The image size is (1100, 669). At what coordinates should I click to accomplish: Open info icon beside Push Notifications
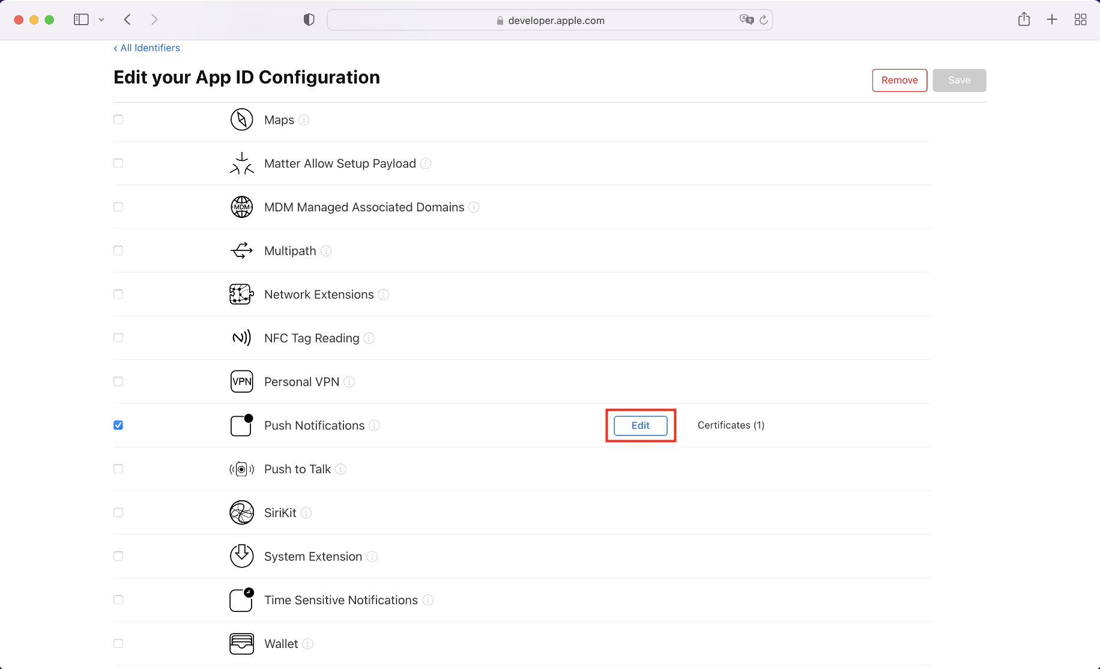pos(374,425)
